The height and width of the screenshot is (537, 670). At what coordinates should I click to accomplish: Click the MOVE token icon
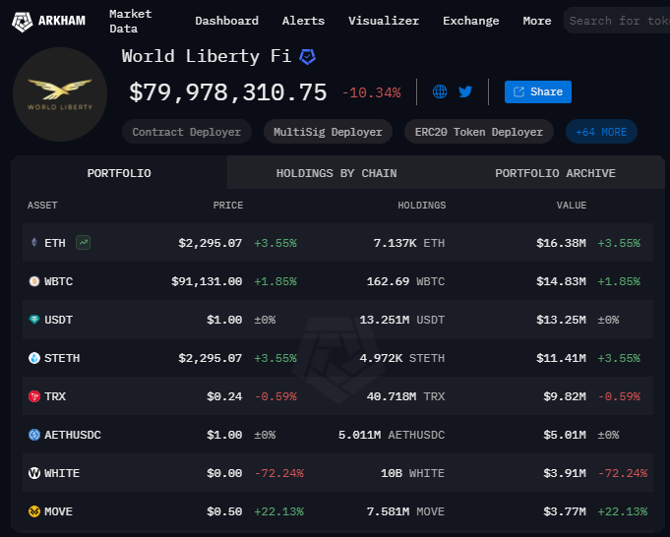pos(34,511)
